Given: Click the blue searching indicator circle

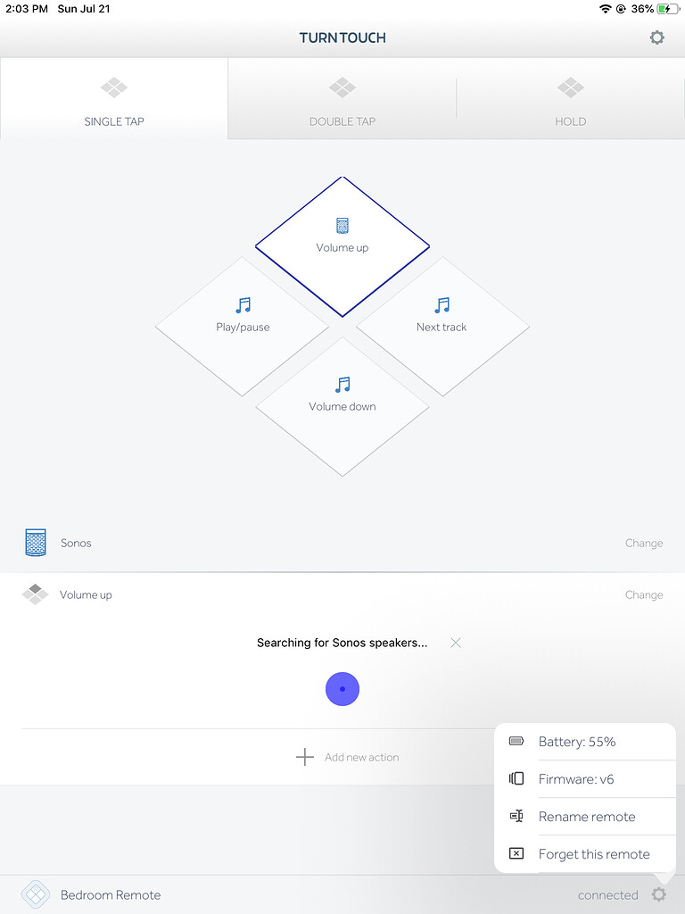Looking at the screenshot, I should (x=342, y=689).
